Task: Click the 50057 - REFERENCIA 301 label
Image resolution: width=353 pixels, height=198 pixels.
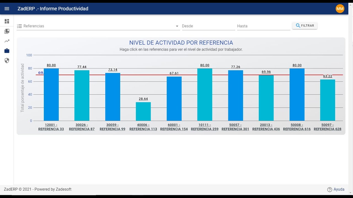Action: (236, 127)
